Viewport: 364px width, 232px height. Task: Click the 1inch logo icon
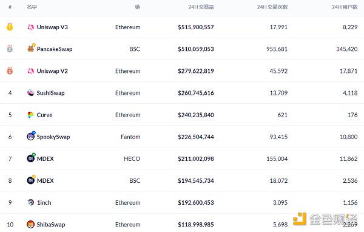[x=31, y=202]
